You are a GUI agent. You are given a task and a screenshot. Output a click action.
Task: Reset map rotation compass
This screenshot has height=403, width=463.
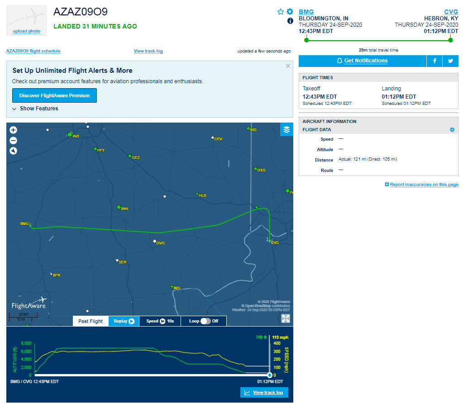point(13,151)
